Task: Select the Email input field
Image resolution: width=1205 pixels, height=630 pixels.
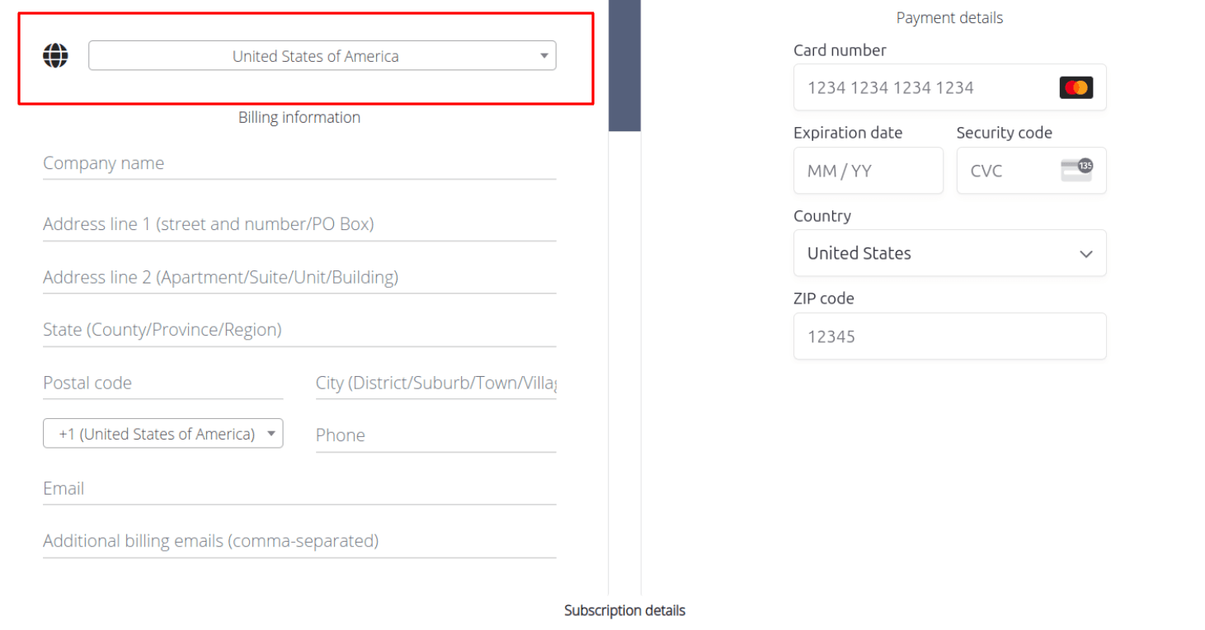Action: [299, 488]
